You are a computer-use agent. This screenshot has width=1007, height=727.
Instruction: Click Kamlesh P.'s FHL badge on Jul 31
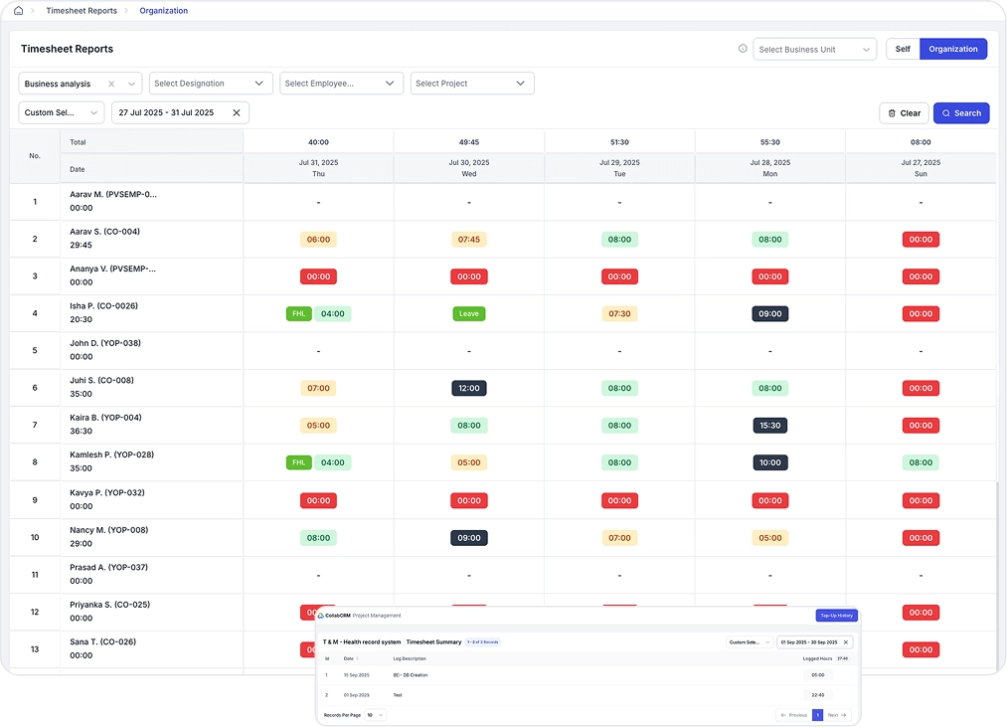(x=298, y=462)
